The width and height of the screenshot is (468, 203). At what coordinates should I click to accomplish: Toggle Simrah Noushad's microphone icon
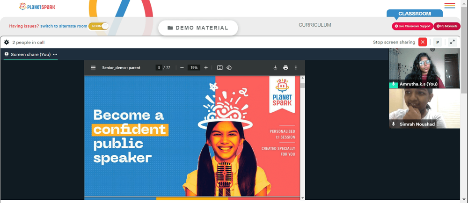(x=394, y=124)
